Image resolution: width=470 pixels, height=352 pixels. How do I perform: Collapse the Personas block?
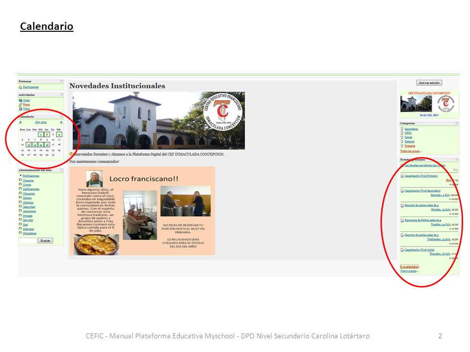62,81
